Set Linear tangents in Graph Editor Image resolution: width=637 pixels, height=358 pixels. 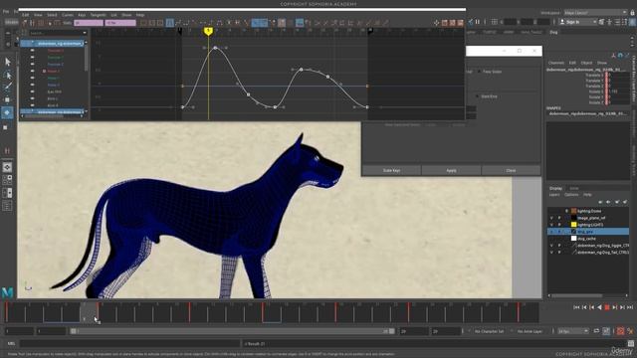(194, 23)
